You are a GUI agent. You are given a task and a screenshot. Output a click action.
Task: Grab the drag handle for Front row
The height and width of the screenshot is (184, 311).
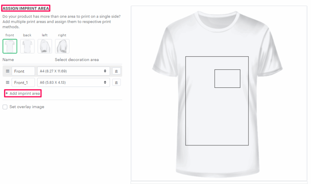pyautogui.click(x=8, y=71)
